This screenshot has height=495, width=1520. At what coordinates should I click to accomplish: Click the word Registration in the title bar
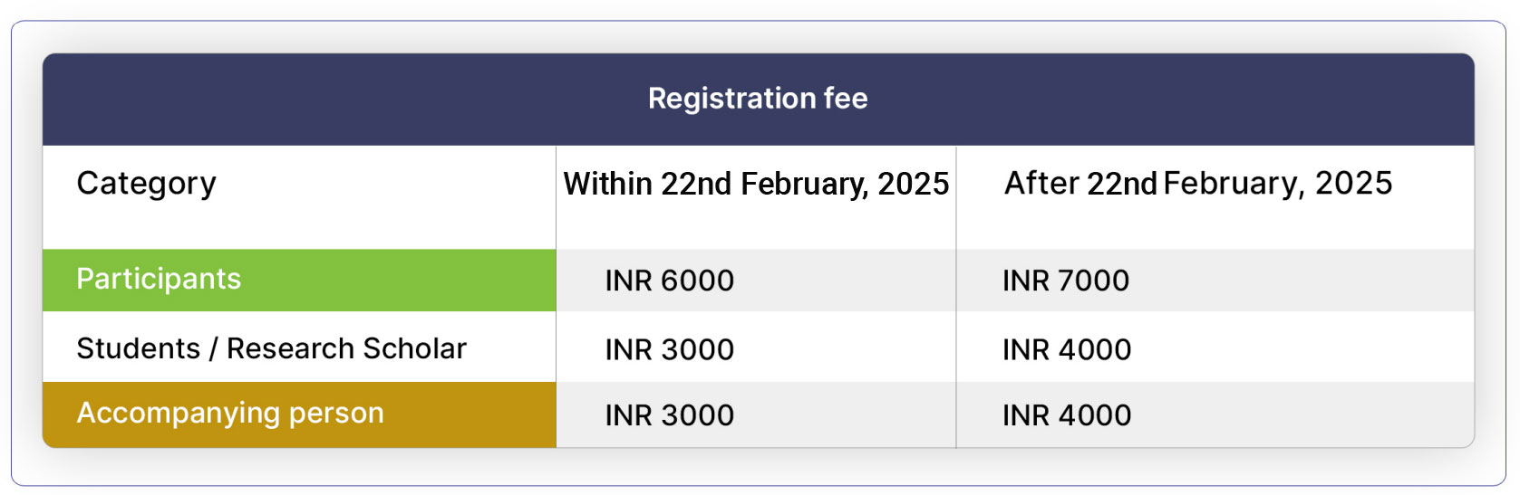[x=731, y=99]
